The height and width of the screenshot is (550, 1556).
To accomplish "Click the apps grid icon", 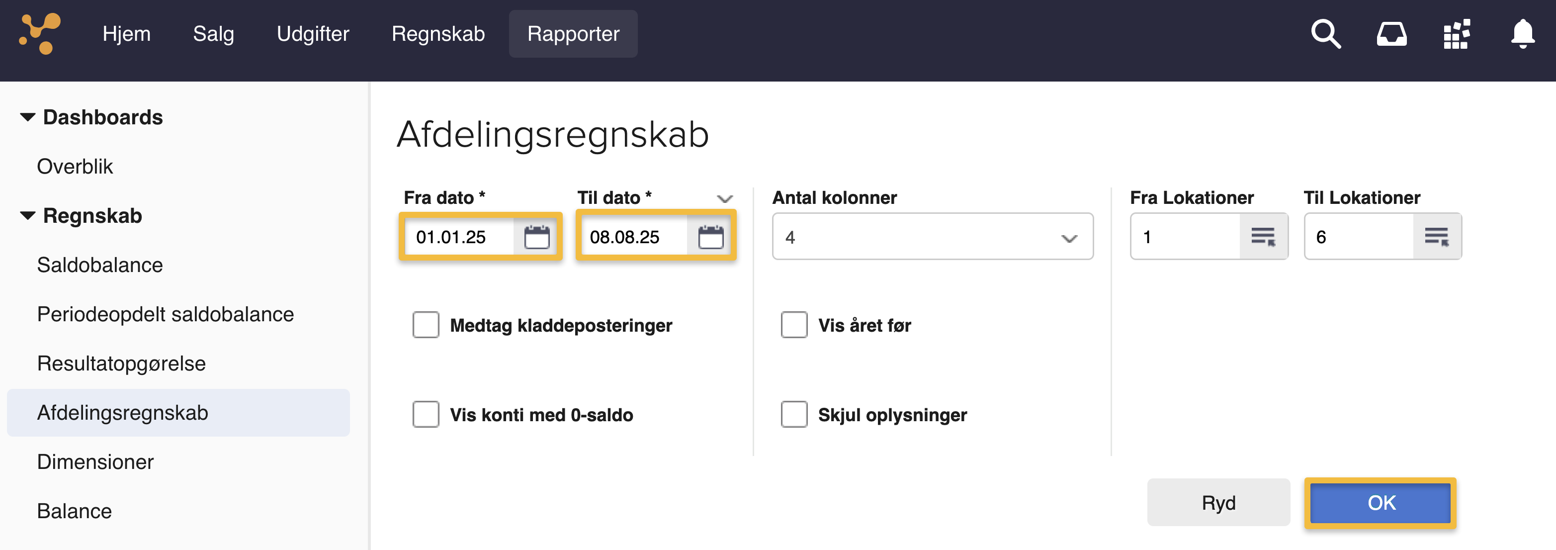I will [x=1457, y=34].
